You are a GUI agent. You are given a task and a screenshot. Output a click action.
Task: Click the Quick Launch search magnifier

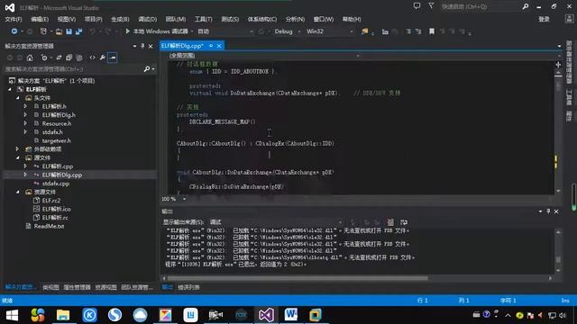point(526,6)
